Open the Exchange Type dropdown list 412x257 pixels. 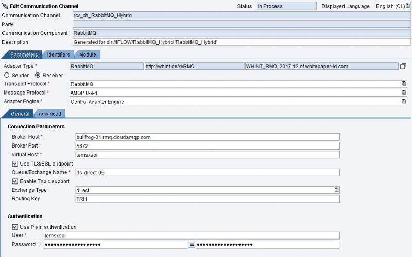point(337,190)
